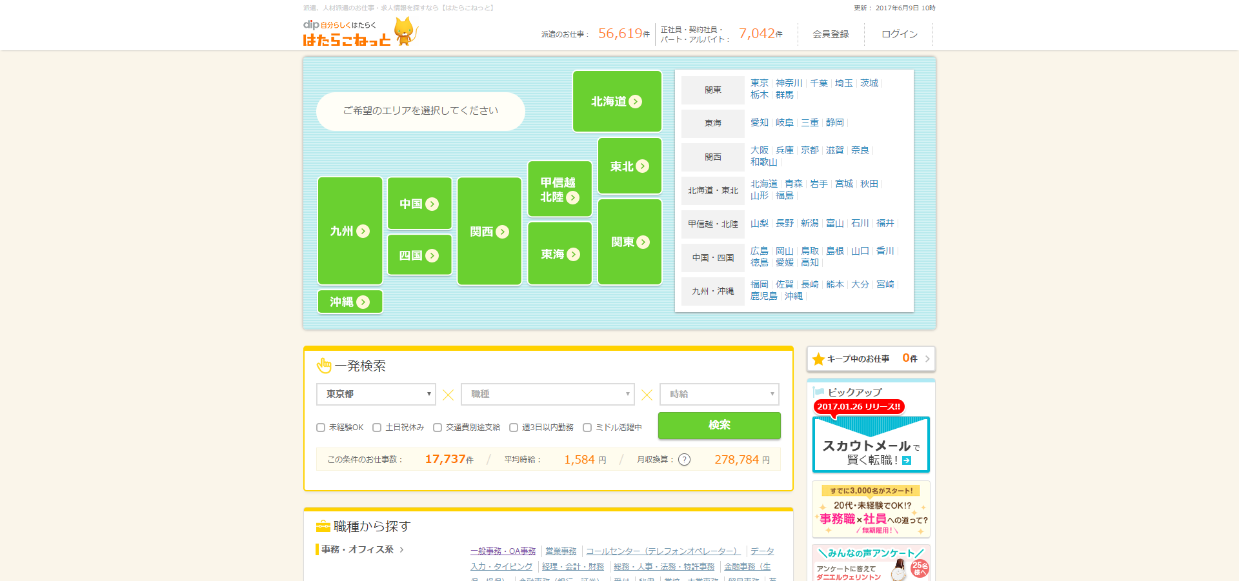1239x581 pixels.
Task: Click the 事務職×社員 promotional banner
Action: click(871, 509)
